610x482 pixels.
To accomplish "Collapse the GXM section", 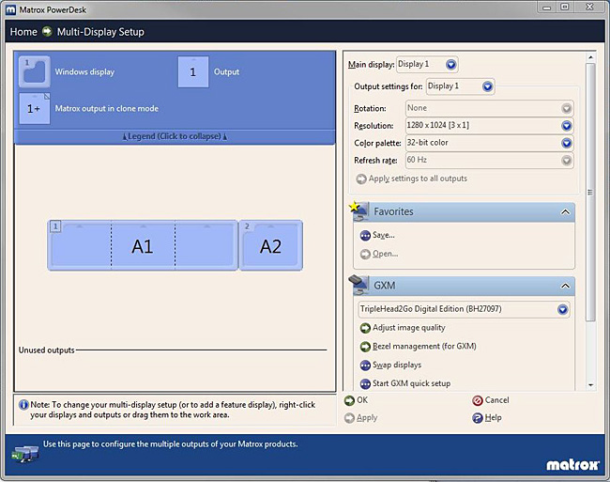I will point(565,286).
